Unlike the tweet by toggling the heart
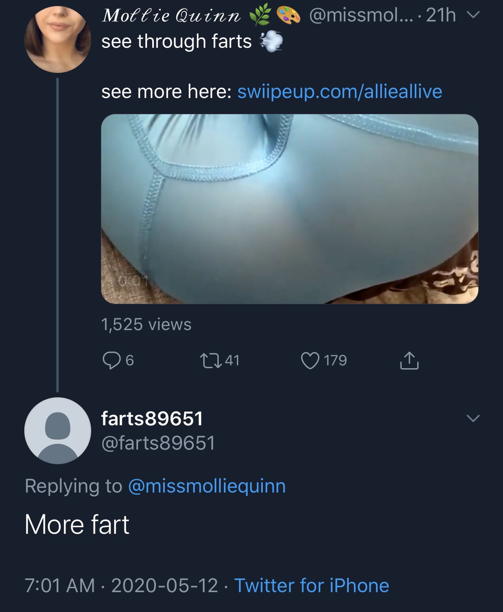The image size is (503, 612). pyautogui.click(x=312, y=361)
